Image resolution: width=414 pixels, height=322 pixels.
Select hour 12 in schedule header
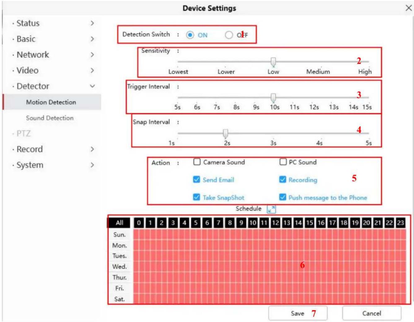coord(275,223)
